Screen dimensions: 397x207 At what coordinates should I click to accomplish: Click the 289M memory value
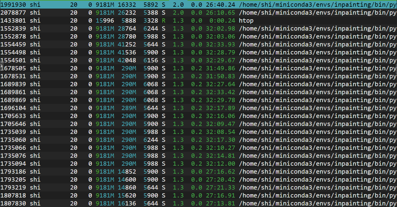click(128, 108)
